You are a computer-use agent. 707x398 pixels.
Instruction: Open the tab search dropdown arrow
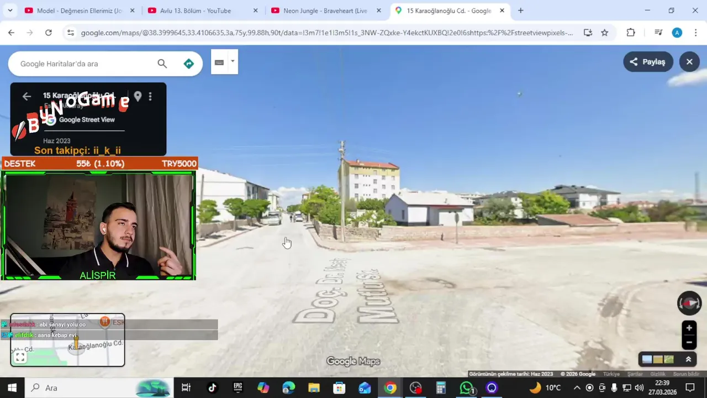click(x=10, y=11)
